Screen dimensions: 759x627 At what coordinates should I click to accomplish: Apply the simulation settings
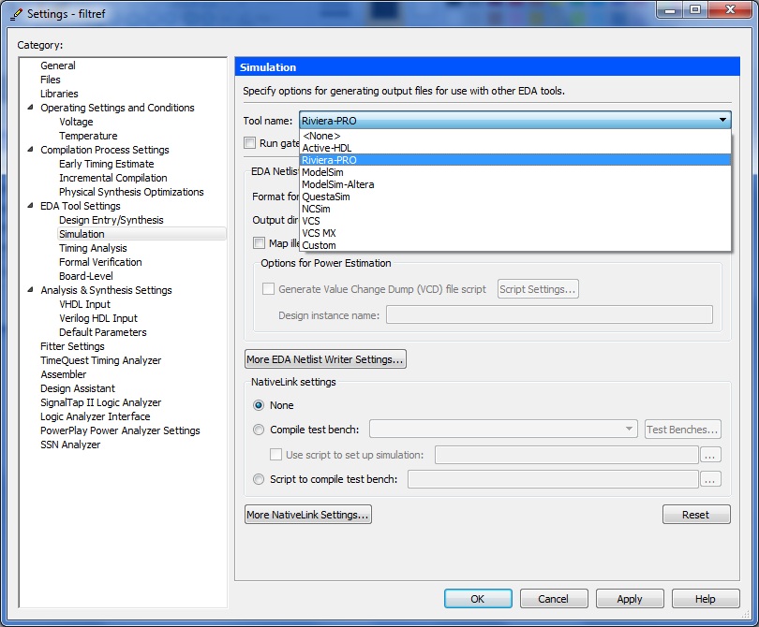pos(630,599)
